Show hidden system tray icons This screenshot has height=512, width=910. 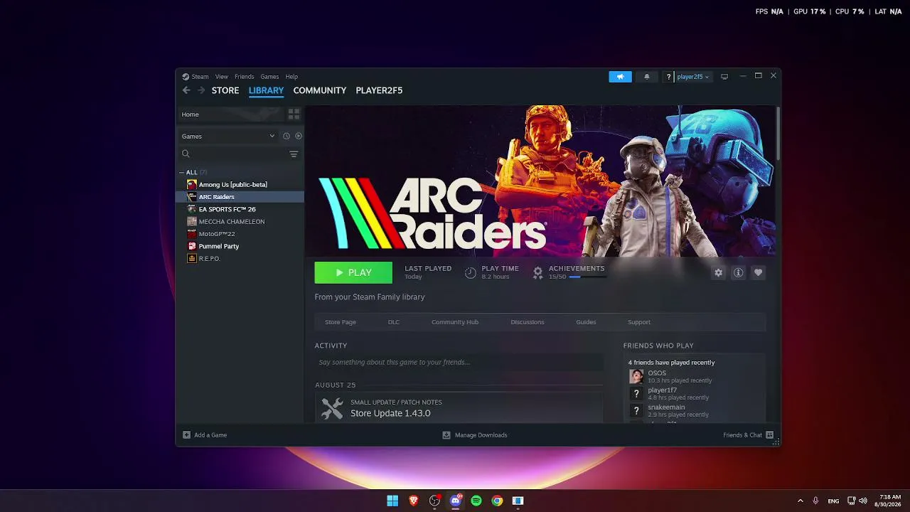point(801,501)
